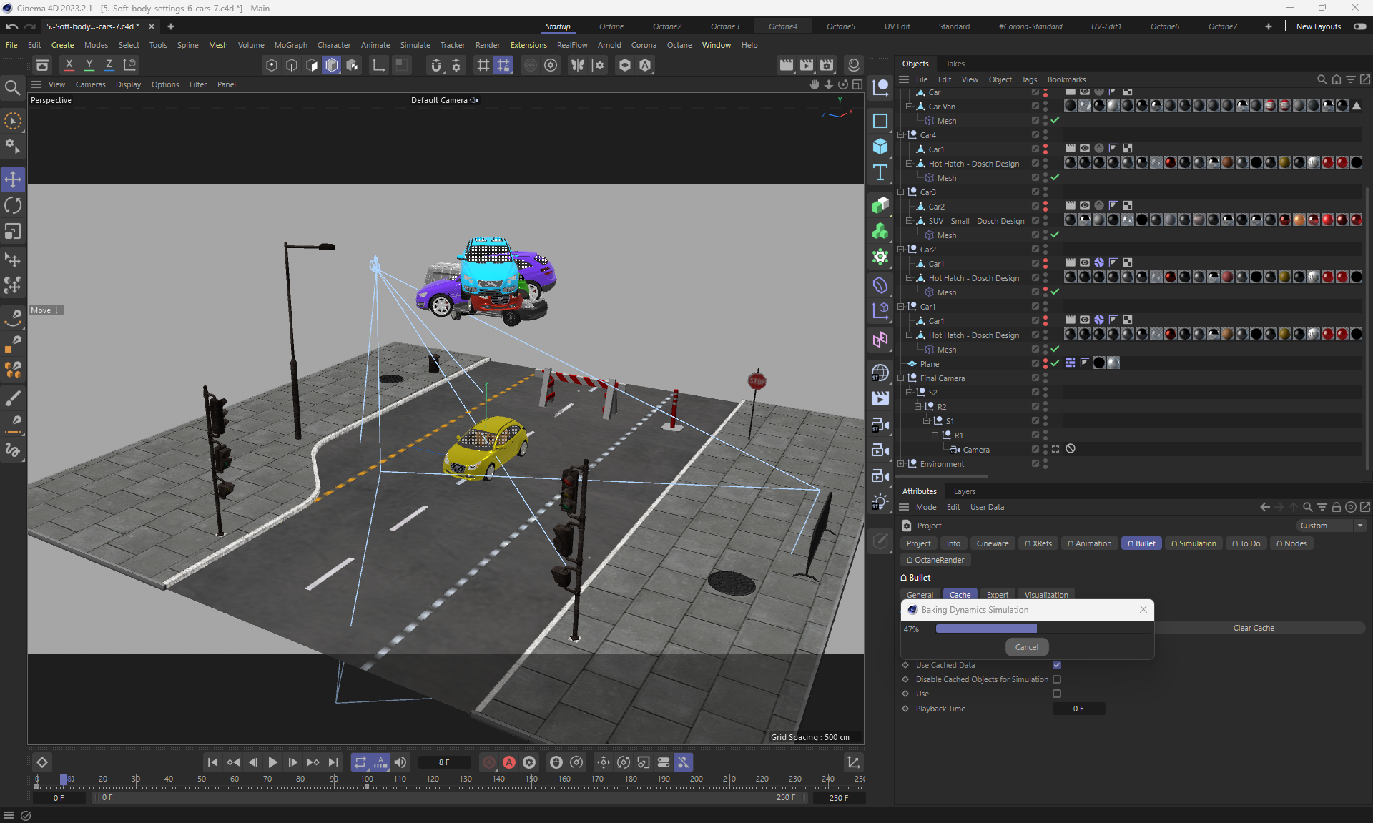Image resolution: width=1373 pixels, height=823 pixels.
Task: Switch to the Simulation project tab
Action: [1194, 543]
